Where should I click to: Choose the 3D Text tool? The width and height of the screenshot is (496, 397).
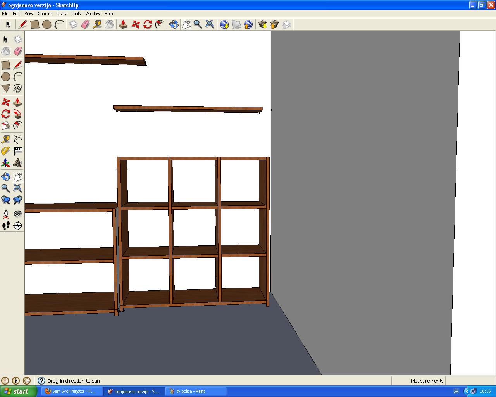[17, 163]
